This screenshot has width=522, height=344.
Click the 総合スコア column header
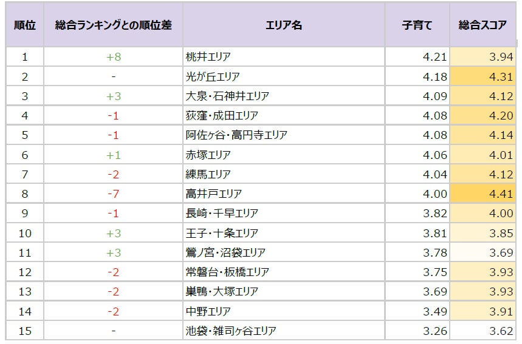[x=483, y=25]
